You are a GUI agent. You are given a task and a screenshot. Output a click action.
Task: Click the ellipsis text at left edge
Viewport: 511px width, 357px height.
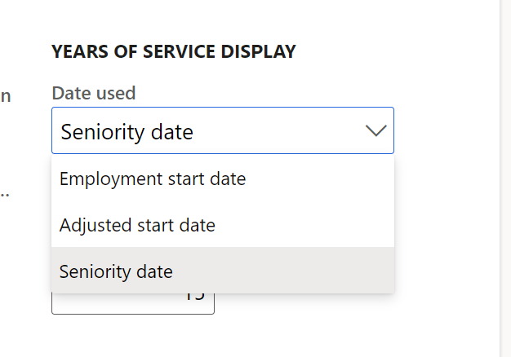(x=5, y=196)
